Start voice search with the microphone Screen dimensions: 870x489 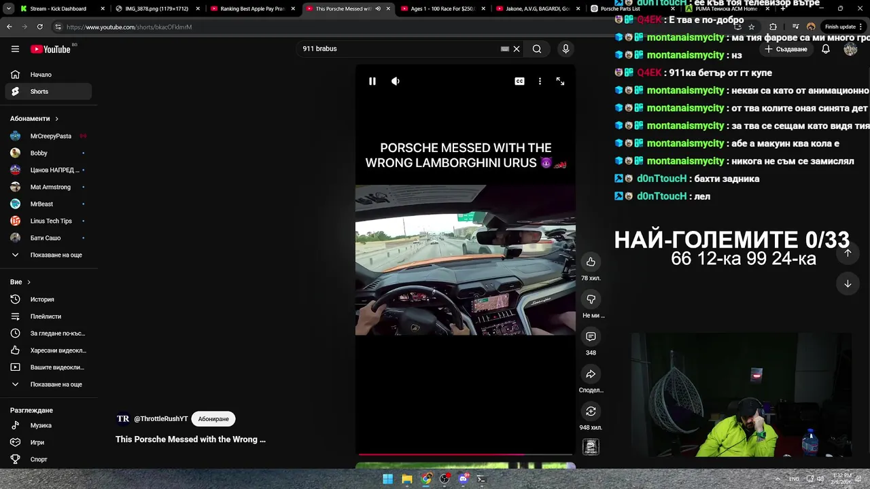click(x=565, y=49)
